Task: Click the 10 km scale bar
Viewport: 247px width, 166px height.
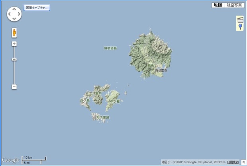Action: tap(34, 158)
